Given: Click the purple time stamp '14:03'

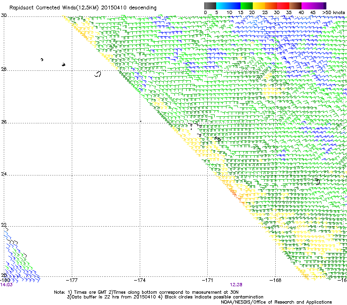Looking at the screenshot, I should pos(6,285).
